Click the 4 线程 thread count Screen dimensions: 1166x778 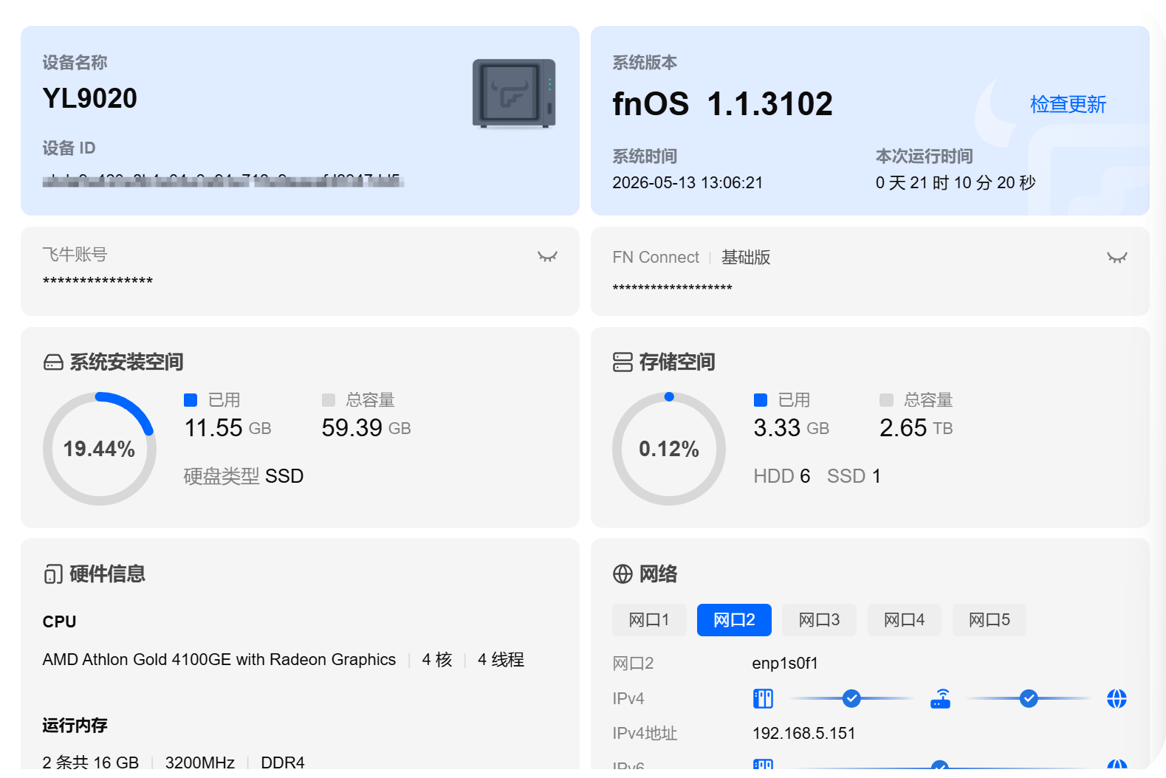pos(501,660)
